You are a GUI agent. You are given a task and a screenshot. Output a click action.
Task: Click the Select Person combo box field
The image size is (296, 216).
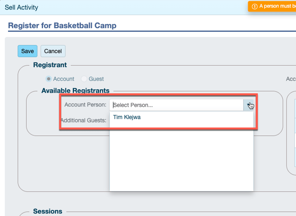[176, 105]
